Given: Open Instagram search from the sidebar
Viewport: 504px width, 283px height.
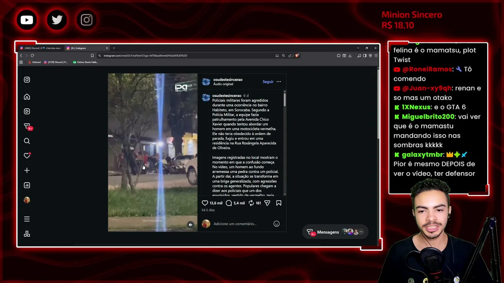Looking at the screenshot, I should coord(27,141).
